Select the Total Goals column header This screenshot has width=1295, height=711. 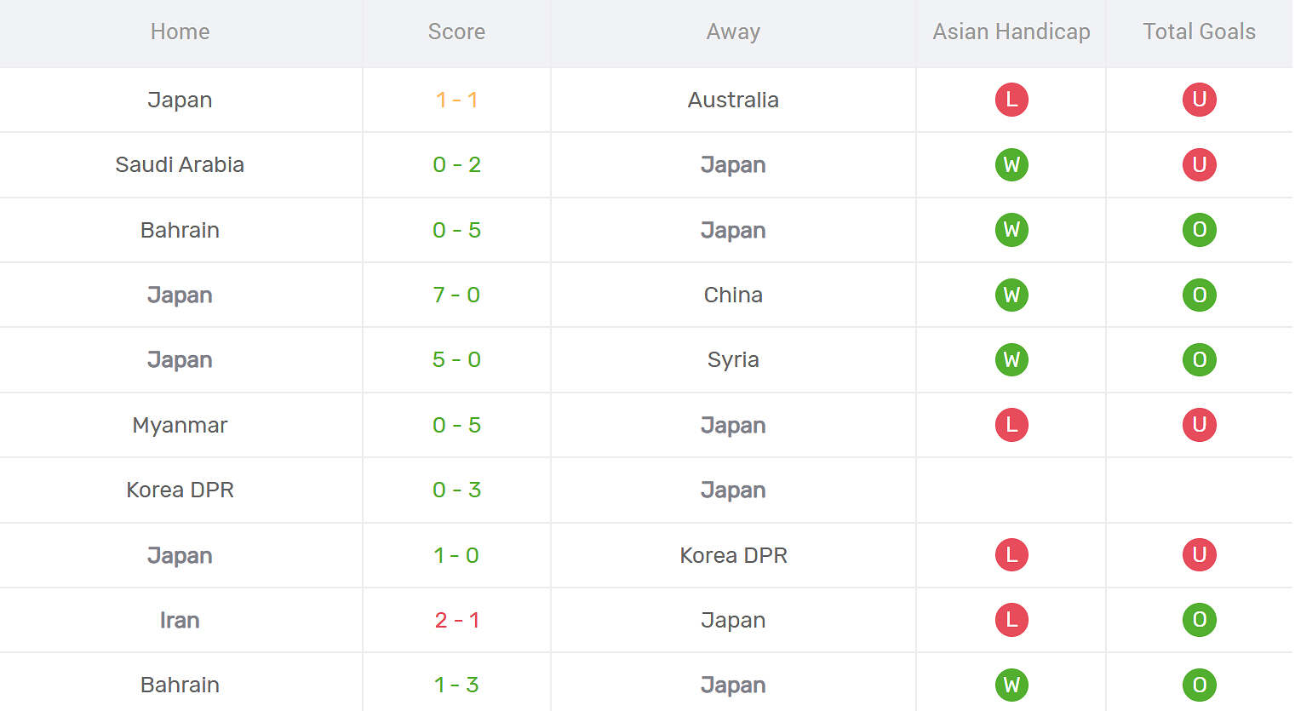[1199, 32]
